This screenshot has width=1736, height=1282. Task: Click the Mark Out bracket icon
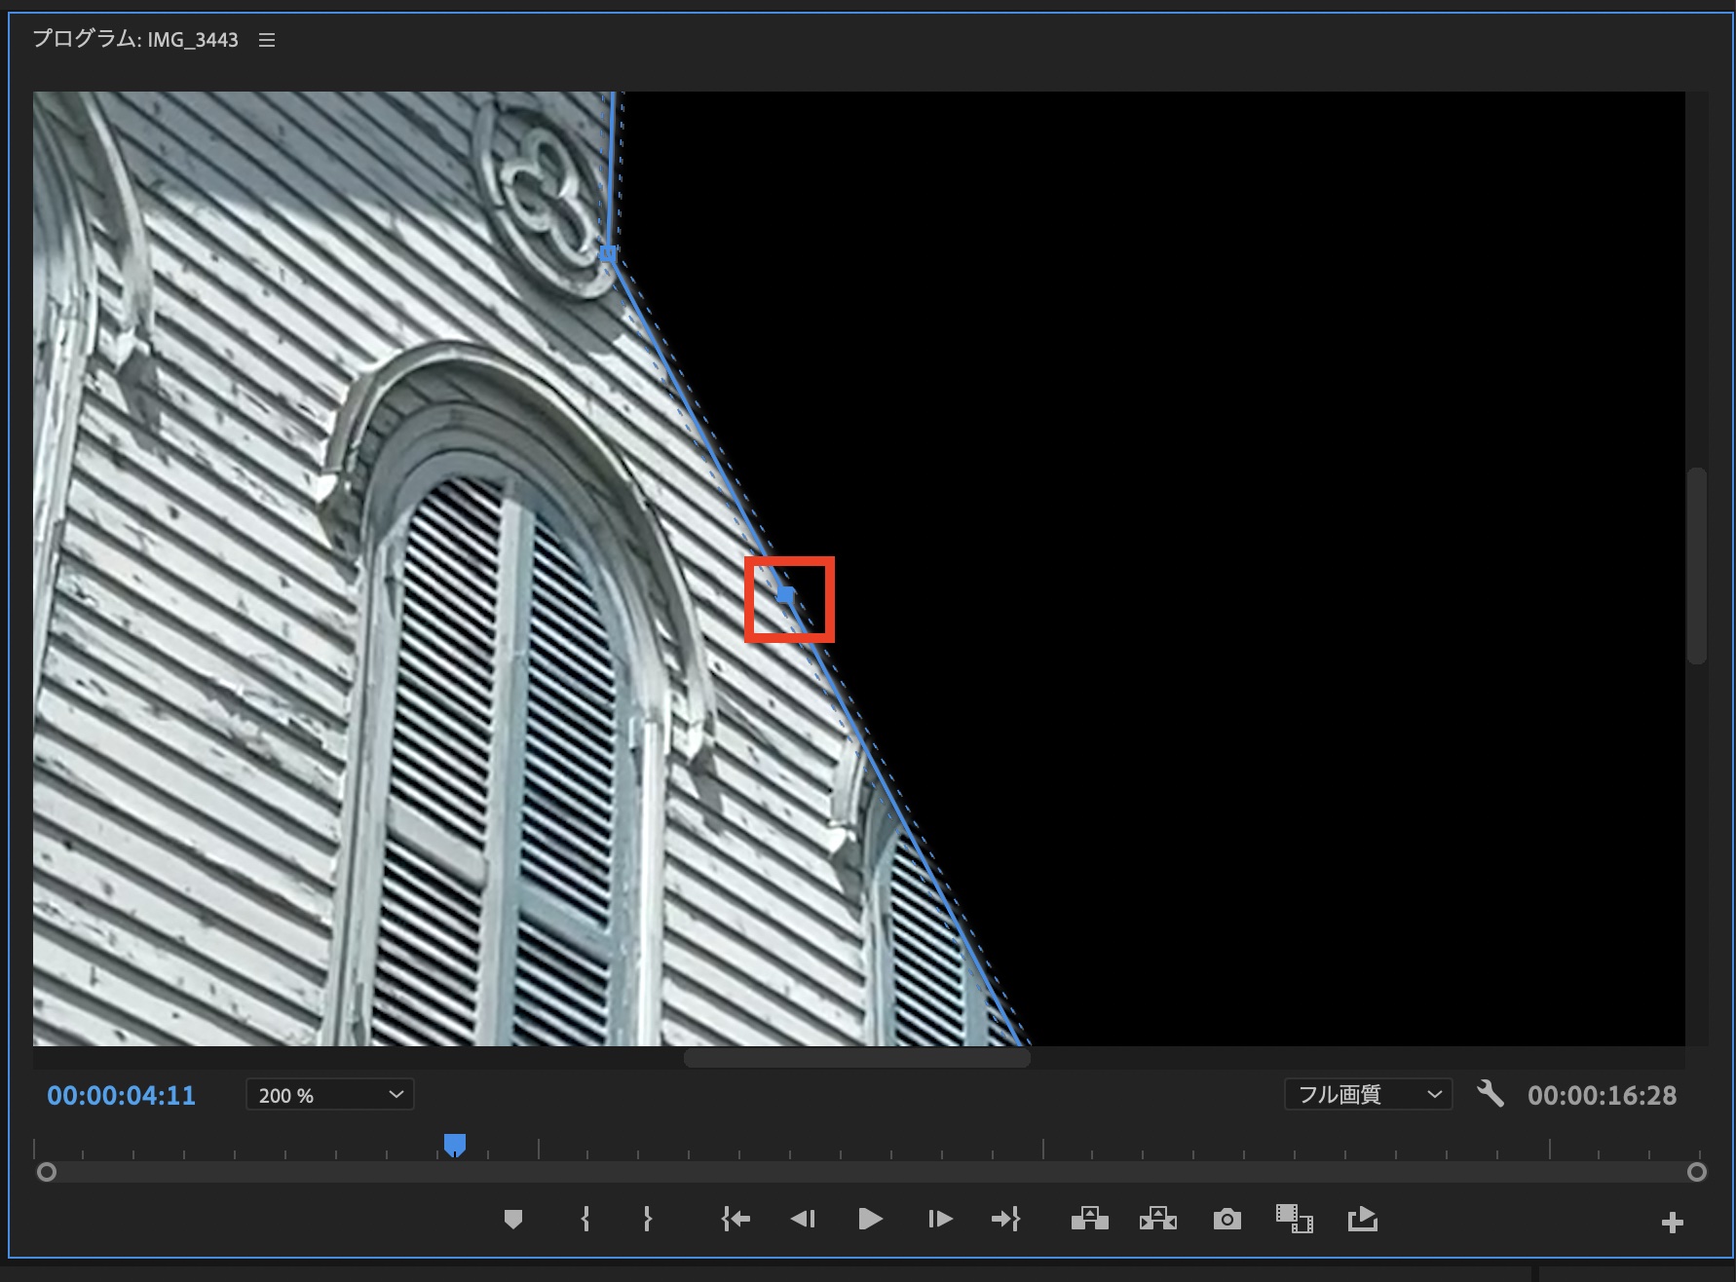(x=647, y=1219)
